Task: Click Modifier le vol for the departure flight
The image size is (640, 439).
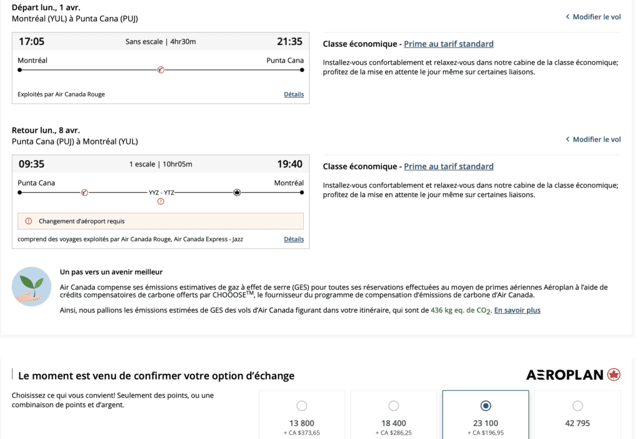Action: (597, 17)
